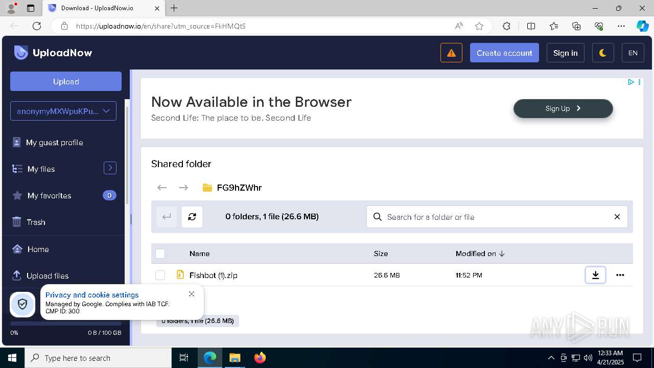Click the zip file icon
Viewport: 654px width, 368px height.
pos(180,274)
